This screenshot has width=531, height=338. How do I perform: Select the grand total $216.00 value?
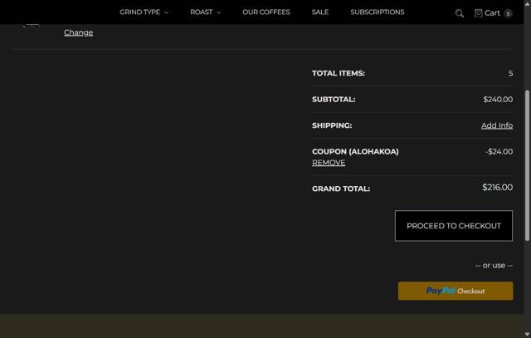pyautogui.click(x=497, y=188)
